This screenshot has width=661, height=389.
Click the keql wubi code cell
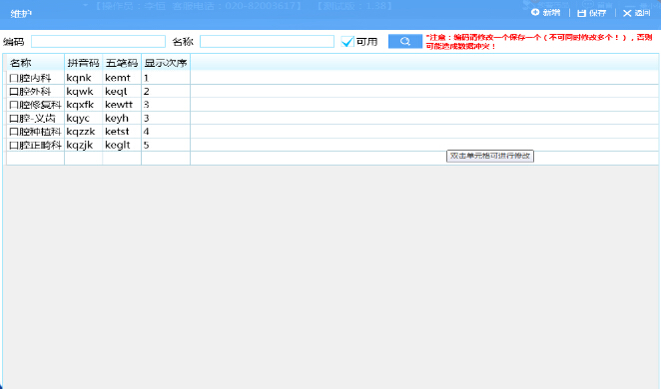coord(122,92)
